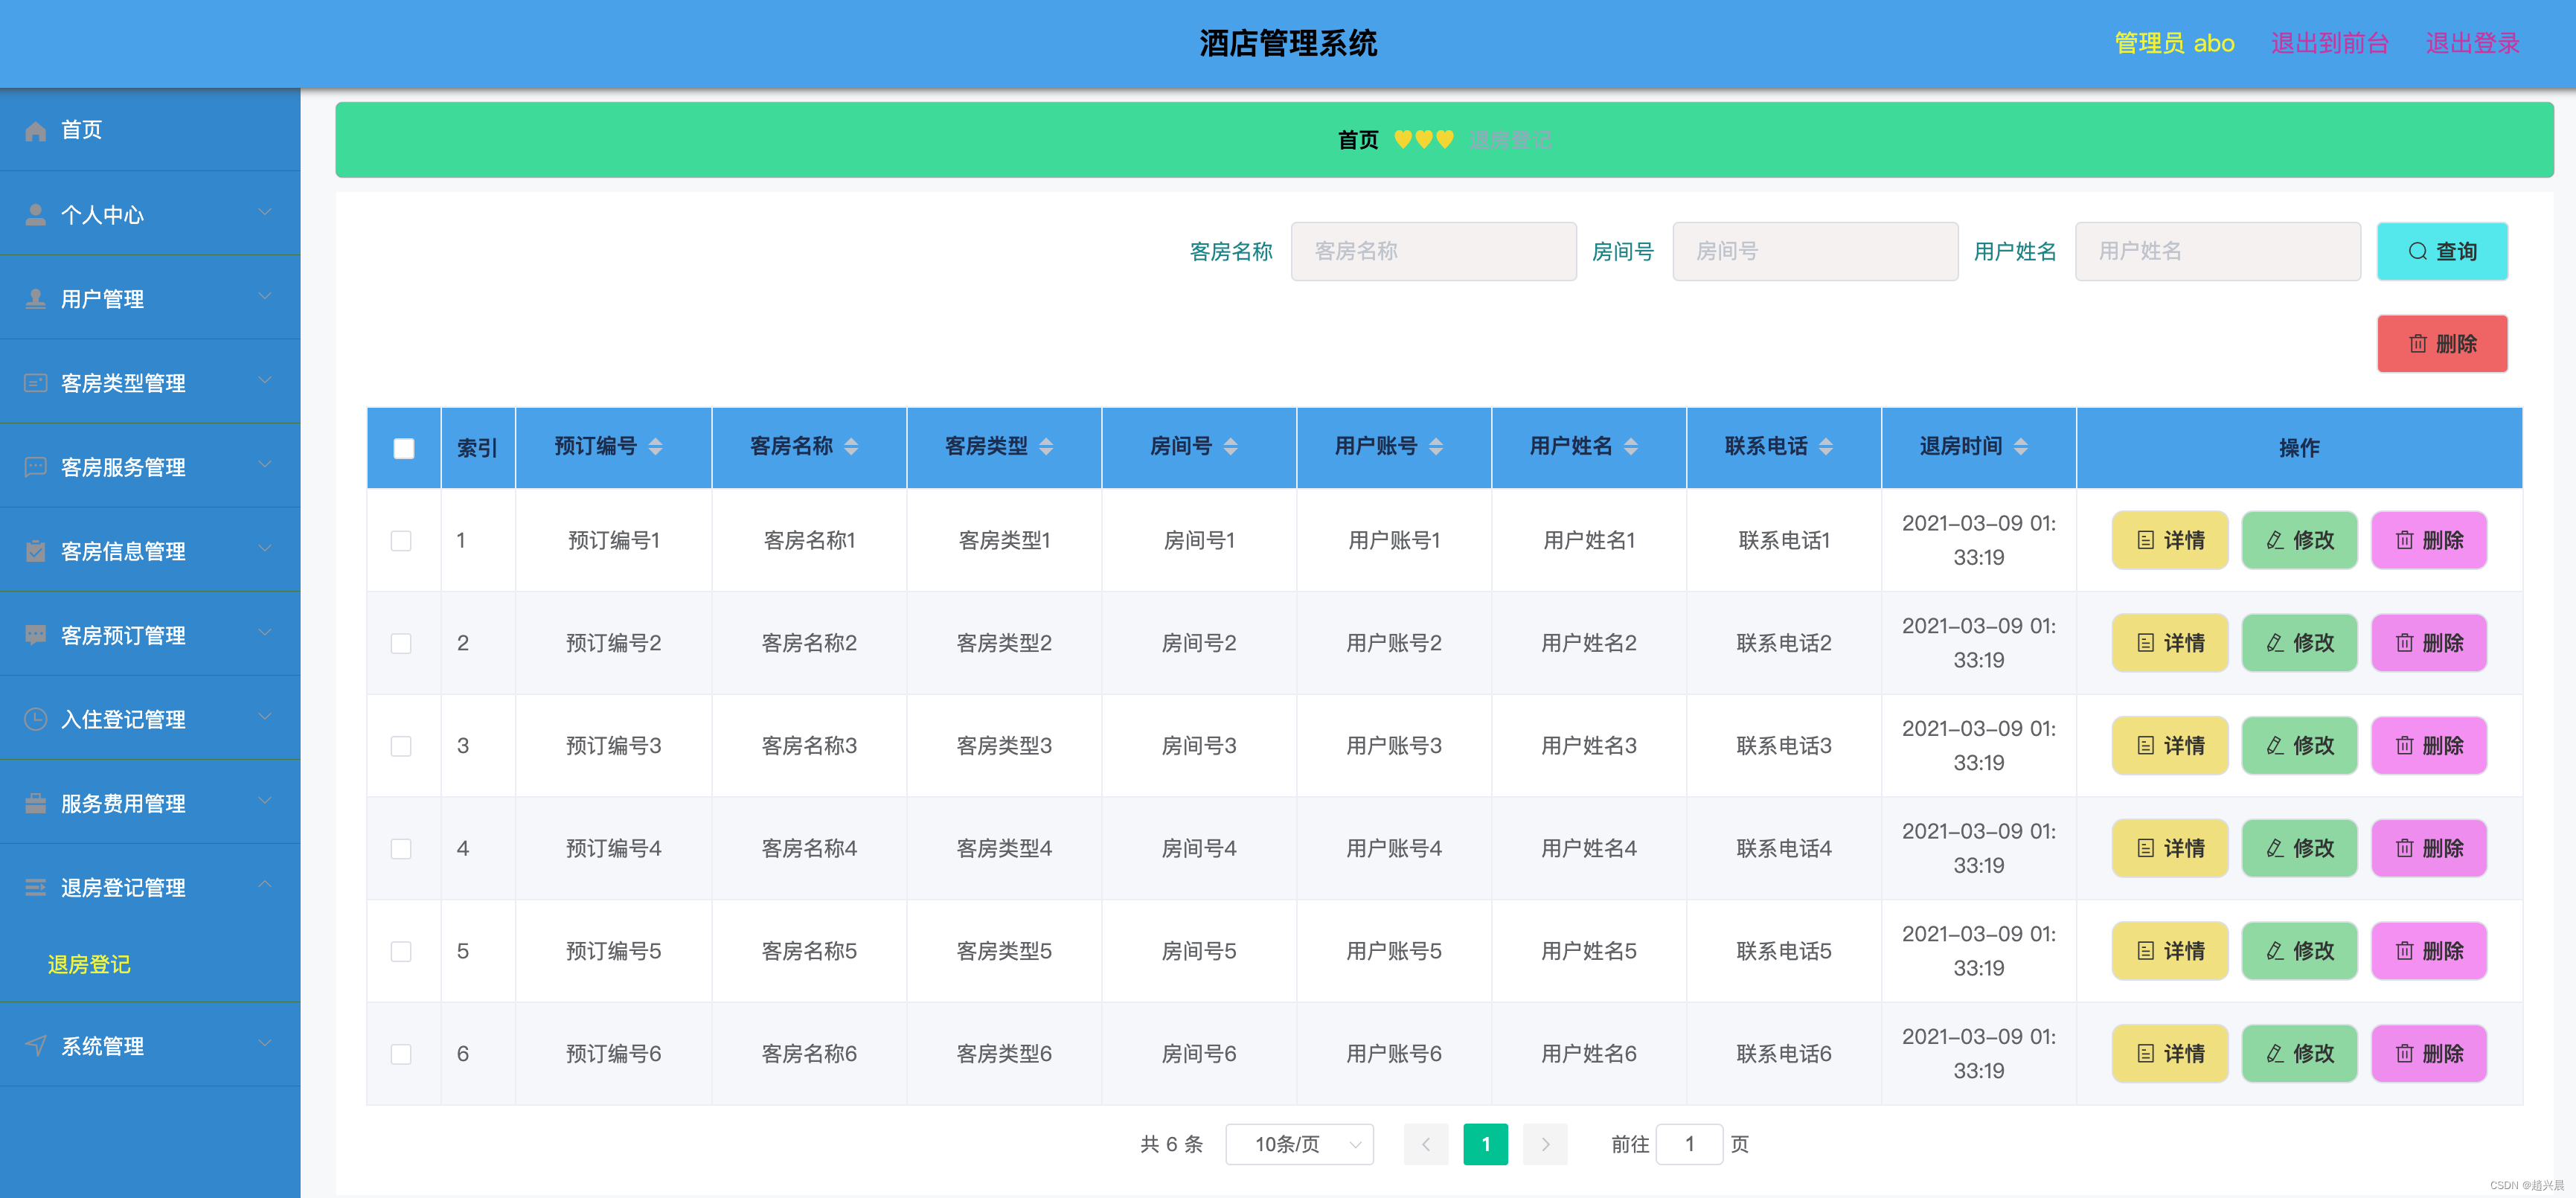Select the 个人中心 person icon
This screenshot has height=1198, width=2576.
pos(36,214)
